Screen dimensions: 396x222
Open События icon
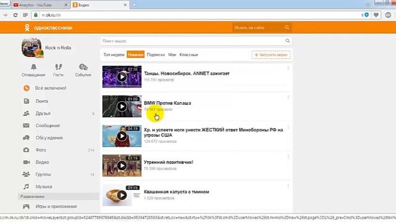tap(83, 67)
